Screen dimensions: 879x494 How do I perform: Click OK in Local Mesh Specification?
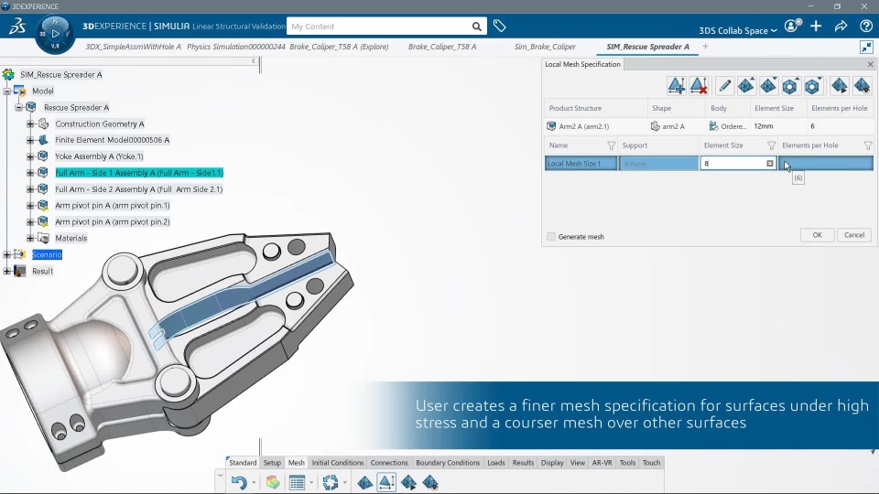click(x=817, y=235)
